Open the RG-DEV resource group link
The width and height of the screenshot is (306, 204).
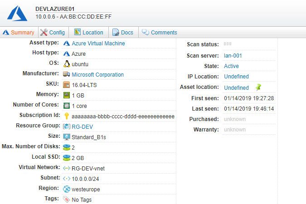tap(82, 127)
